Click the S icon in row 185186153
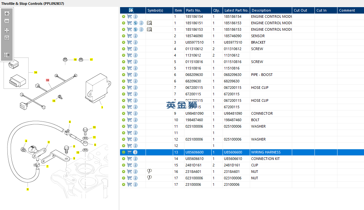 (x=135, y=29)
